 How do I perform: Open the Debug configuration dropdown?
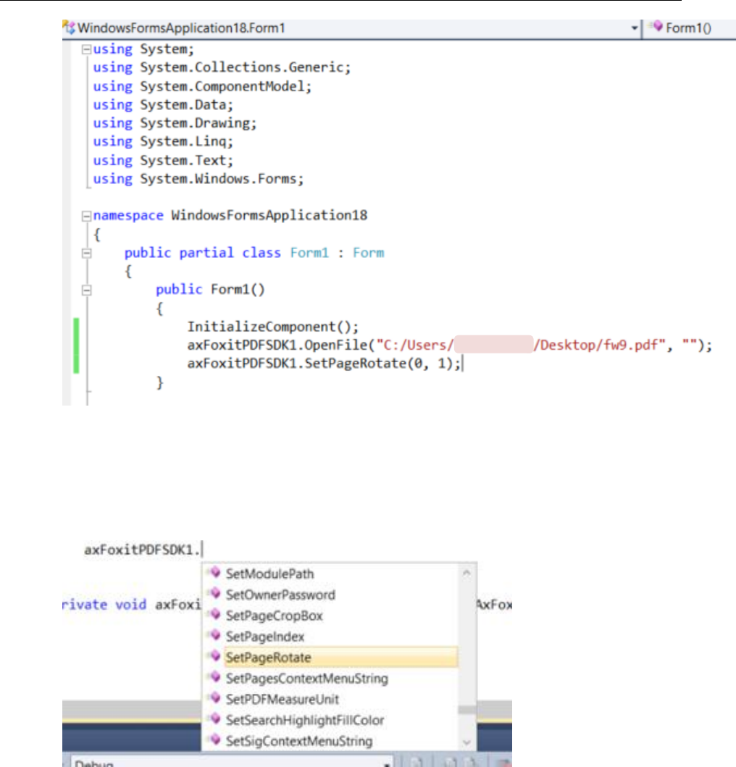[387, 763]
